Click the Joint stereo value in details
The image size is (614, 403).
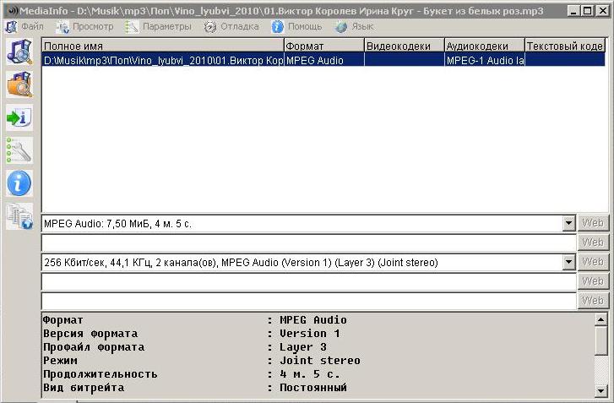pyautogui.click(x=319, y=360)
